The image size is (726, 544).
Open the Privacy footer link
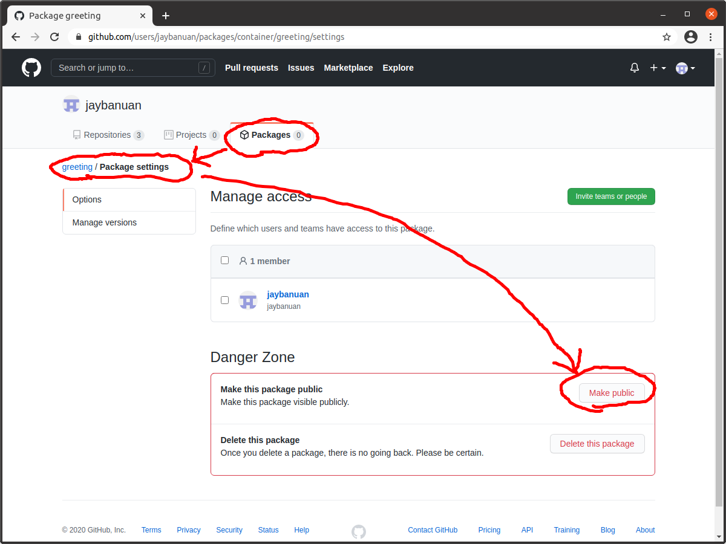pos(189,530)
